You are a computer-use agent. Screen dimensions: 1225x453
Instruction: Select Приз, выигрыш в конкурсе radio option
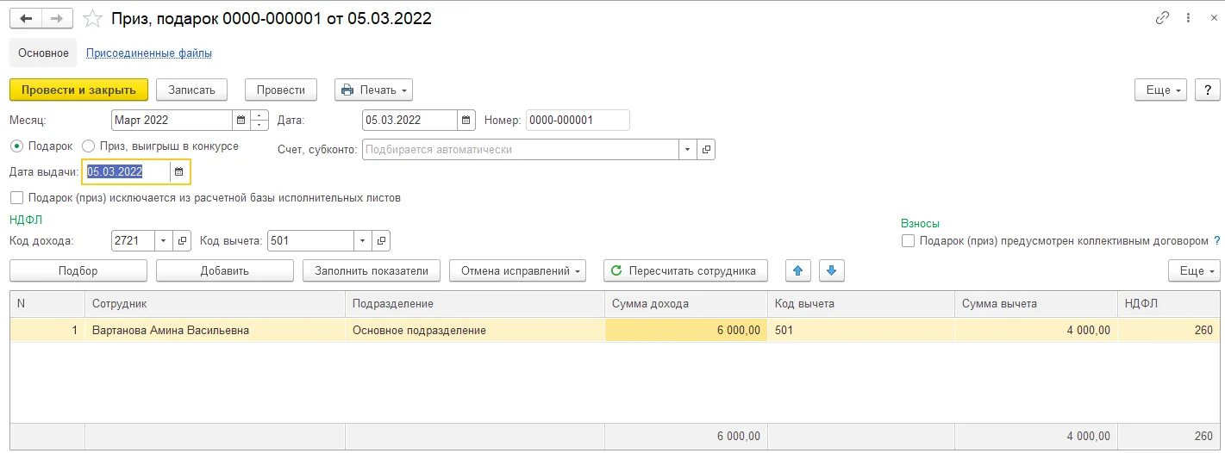pyautogui.click(x=88, y=146)
